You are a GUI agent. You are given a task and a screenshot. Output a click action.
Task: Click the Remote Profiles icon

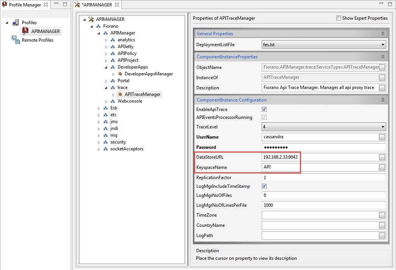click(16, 40)
